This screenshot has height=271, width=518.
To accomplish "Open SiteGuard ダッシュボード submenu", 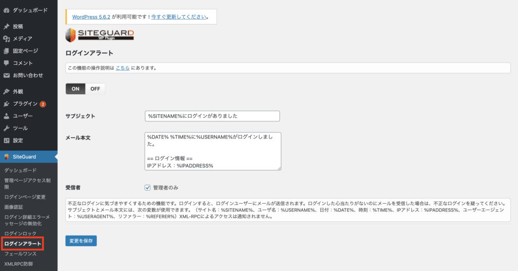I will (20, 170).
